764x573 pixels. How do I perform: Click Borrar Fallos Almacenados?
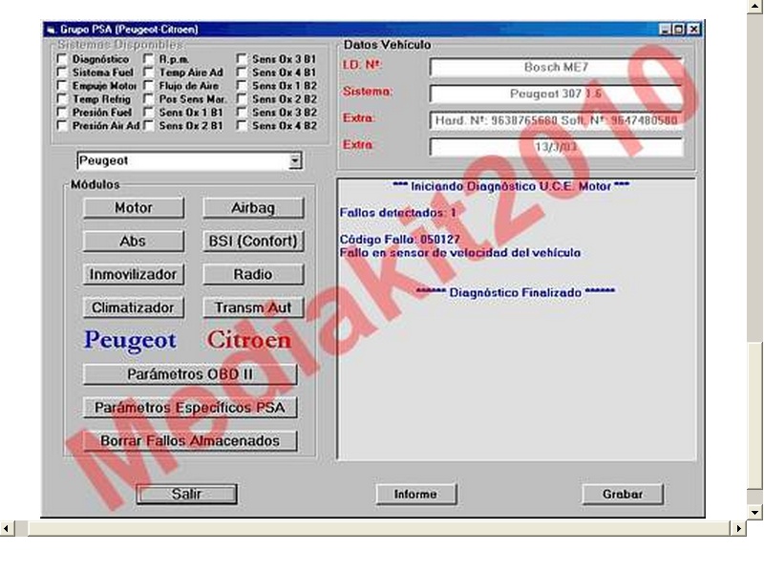coord(190,441)
